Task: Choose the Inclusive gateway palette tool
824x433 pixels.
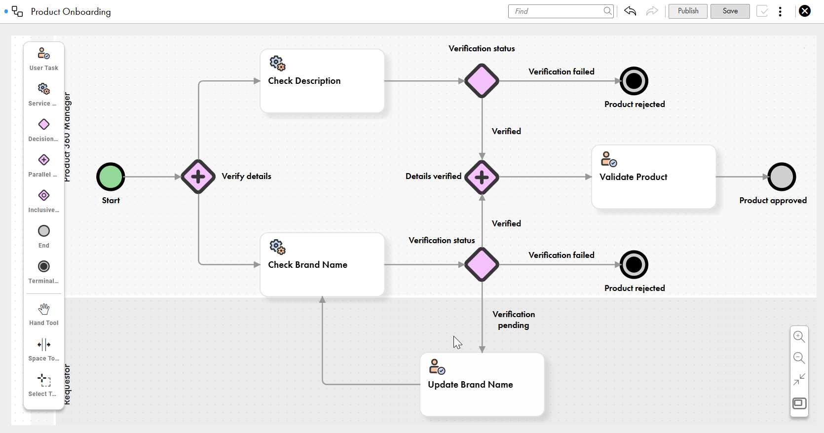Action: [x=44, y=201]
